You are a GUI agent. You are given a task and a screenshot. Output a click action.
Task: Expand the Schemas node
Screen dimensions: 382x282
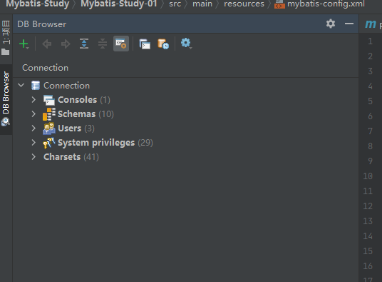point(33,114)
